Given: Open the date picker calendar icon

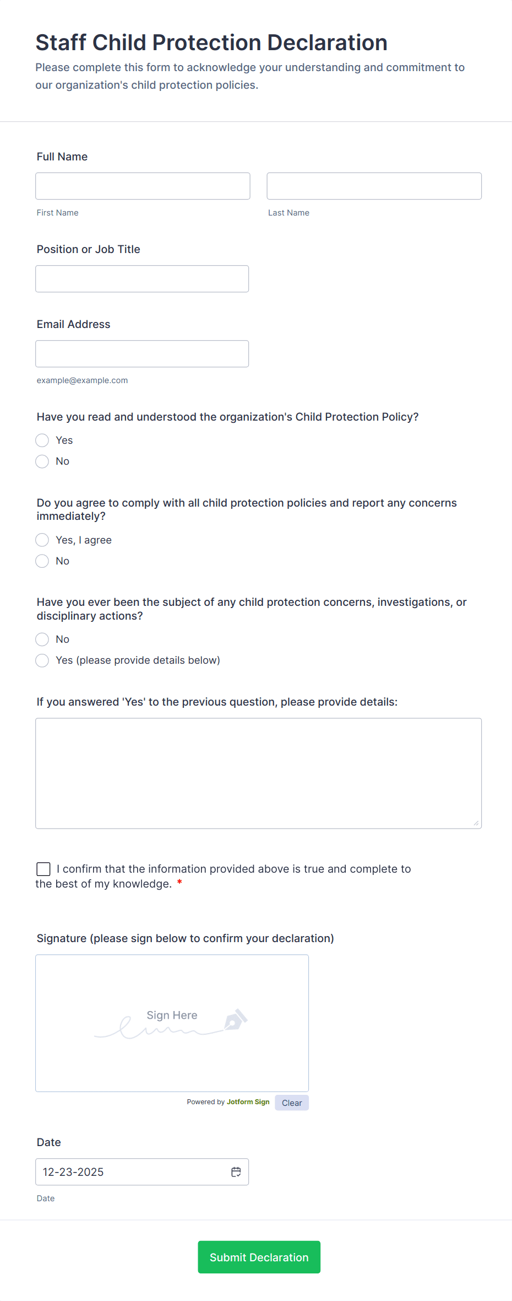Looking at the screenshot, I should point(236,1172).
